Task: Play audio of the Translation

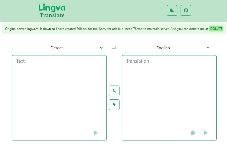Action: (x=205, y=133)
